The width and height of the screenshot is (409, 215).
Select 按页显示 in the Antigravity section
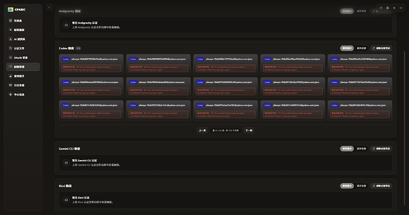coord(347,11)
